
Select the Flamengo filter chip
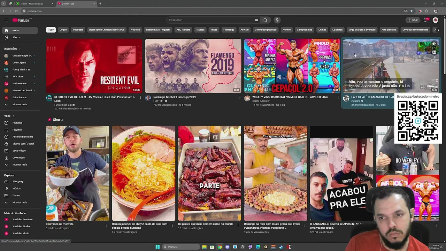229,30
